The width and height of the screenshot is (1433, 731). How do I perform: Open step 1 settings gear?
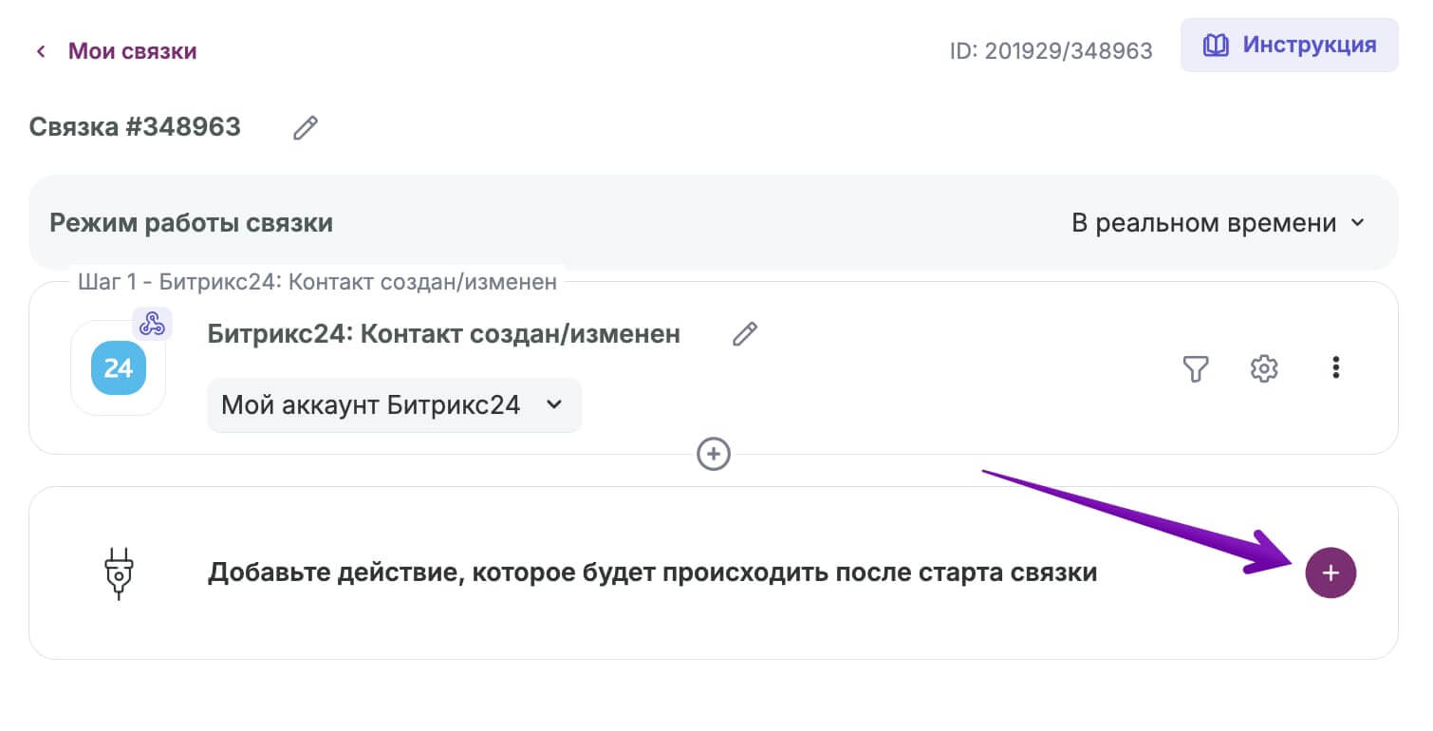[1264, 368]
